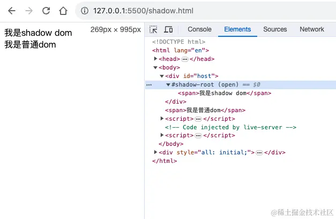The width and height of the screenshot is (336, 219).
Task: Select the <!DOCTYPE html> line
Action: point(178,42)
